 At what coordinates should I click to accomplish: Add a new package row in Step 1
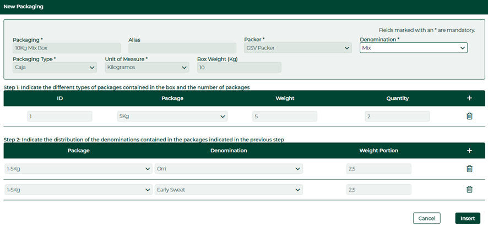(x=469, y=98)
